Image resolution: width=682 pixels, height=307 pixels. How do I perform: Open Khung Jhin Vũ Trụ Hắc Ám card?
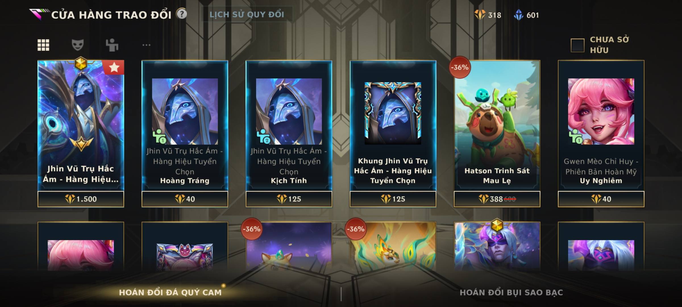click(x=393, y=126)
